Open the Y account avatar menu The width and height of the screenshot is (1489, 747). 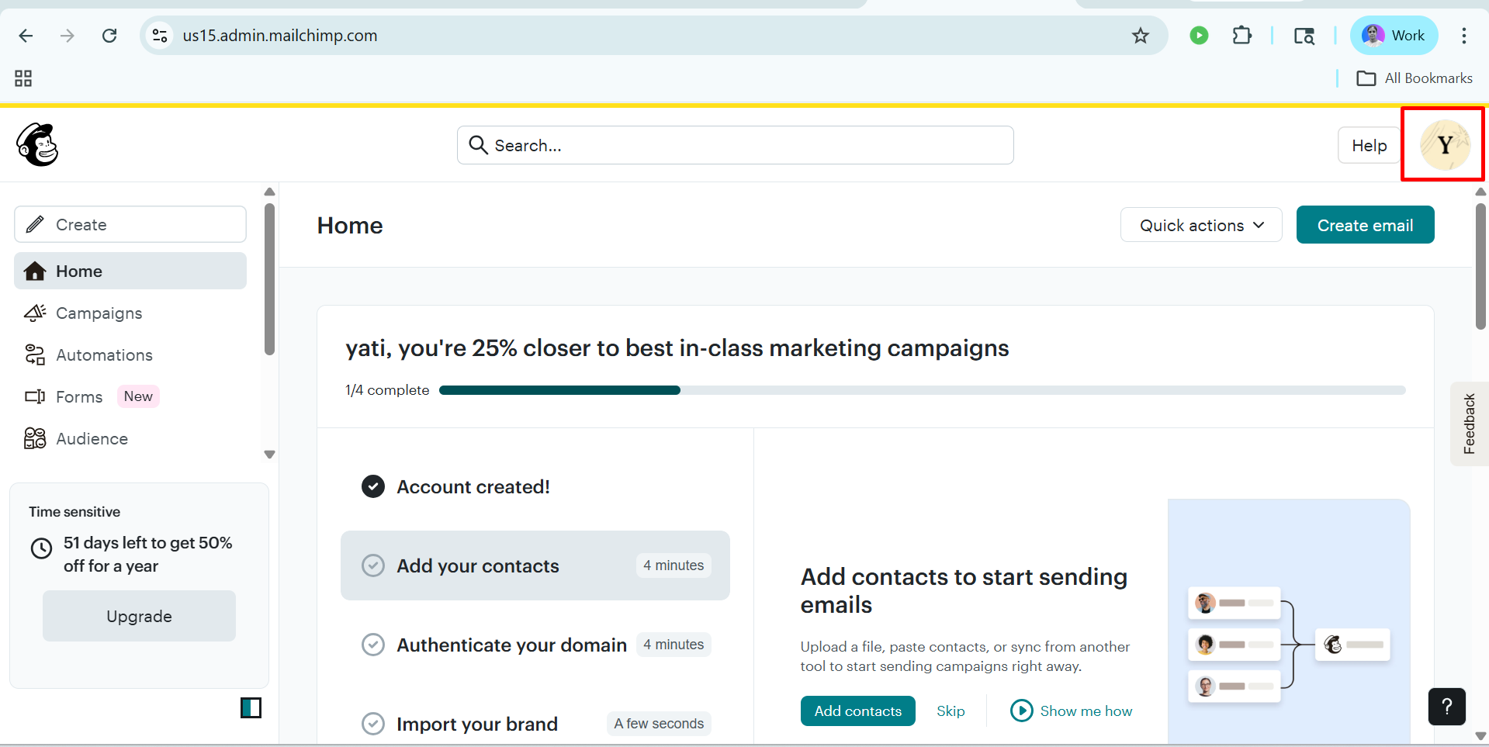point(1445,145)
